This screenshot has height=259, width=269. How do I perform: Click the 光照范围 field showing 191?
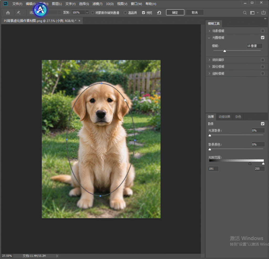pyautogui.click(x=213, y=169)
